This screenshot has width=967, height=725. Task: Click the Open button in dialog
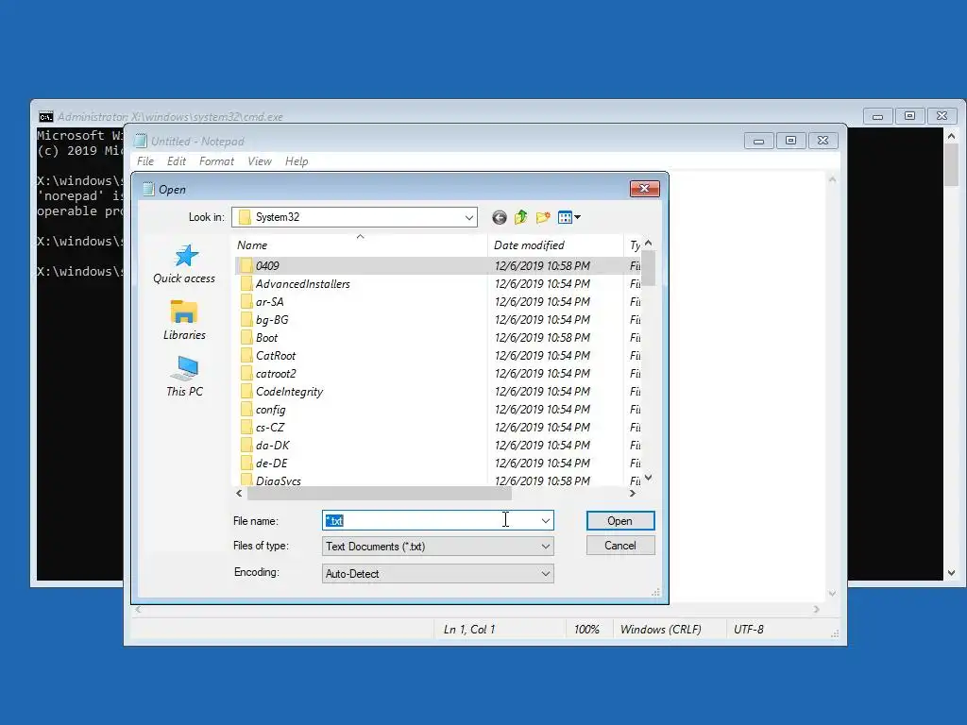click(620, 520)
